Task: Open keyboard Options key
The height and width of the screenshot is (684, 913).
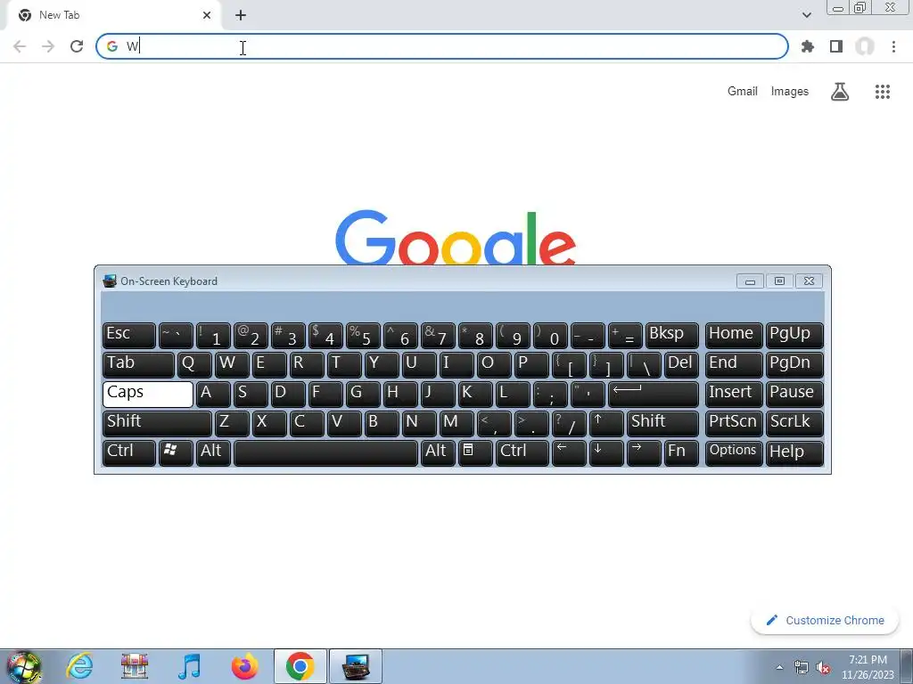Action: tap(734, 452)
